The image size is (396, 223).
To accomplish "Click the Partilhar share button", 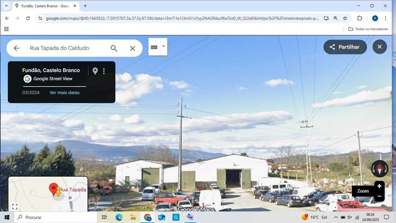I will pos(345,47).
